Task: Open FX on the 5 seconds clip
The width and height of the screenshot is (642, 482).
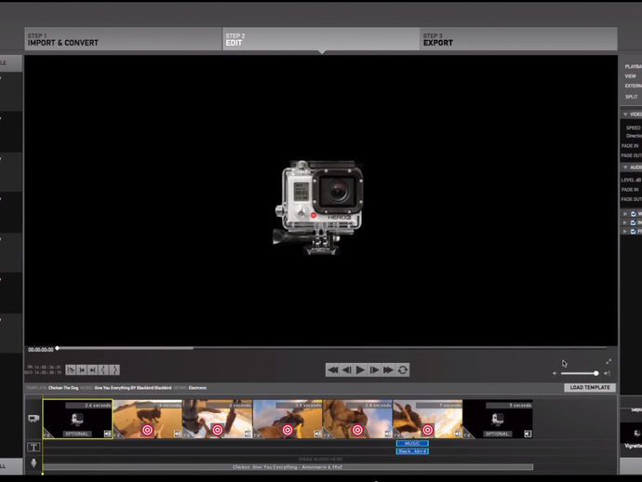Action: tap(467, 435)
